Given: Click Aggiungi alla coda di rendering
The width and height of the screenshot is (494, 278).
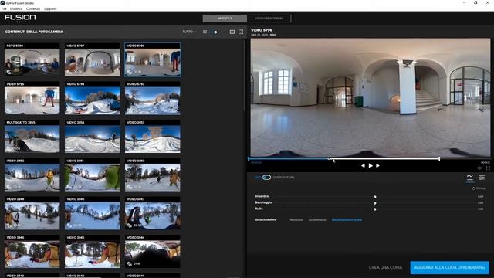Looking at the screenshot, I should [x=449, y=268].
